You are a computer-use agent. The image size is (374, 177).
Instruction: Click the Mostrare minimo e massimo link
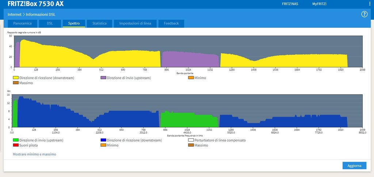[x=34, y=154]
